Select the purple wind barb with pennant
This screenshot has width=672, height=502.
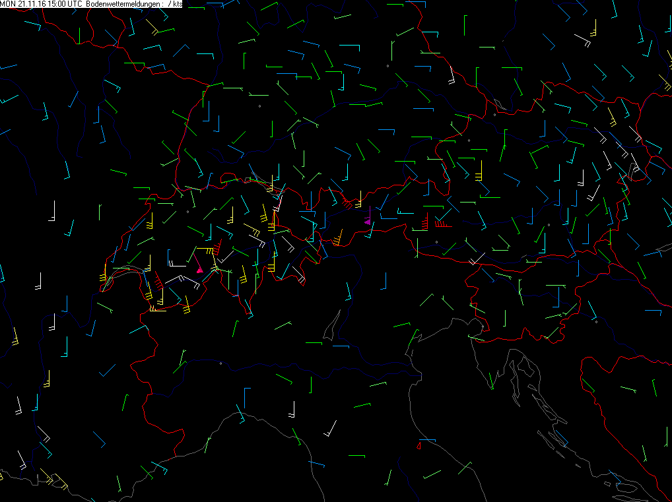[x=368, y=216]
